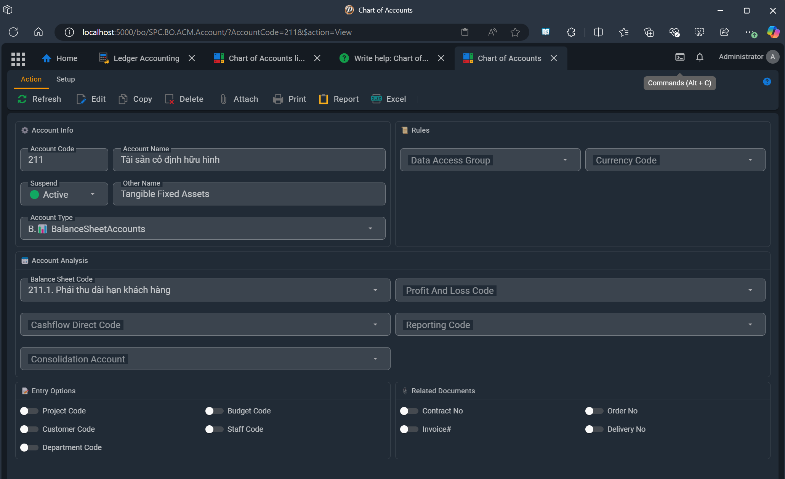Open the Commands console icon
This screenshot has width=785, height=479.
click(x=680, y=57)
